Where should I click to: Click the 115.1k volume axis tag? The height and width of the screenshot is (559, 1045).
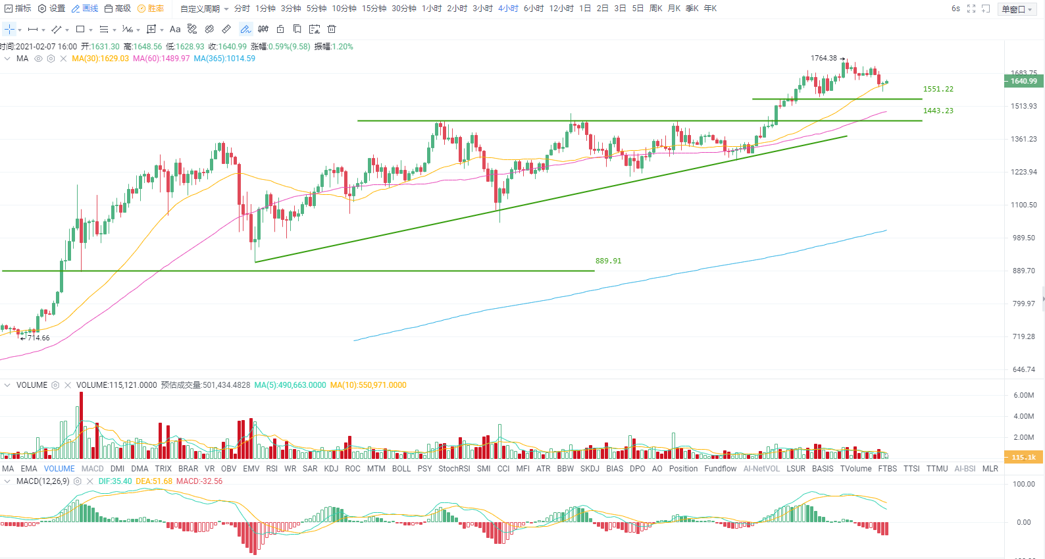(x=1023, y=457)
